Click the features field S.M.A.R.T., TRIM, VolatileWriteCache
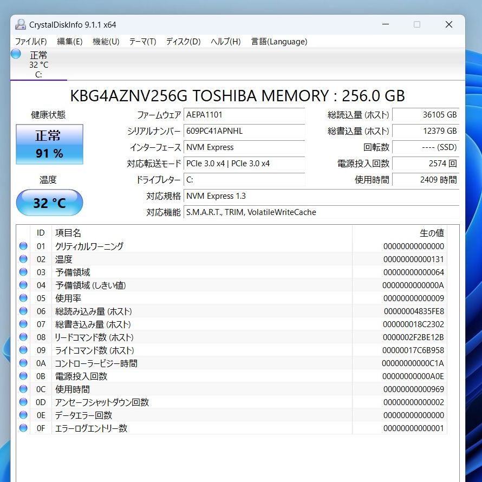Screen dimensions: 482x482 pos(322,212)
